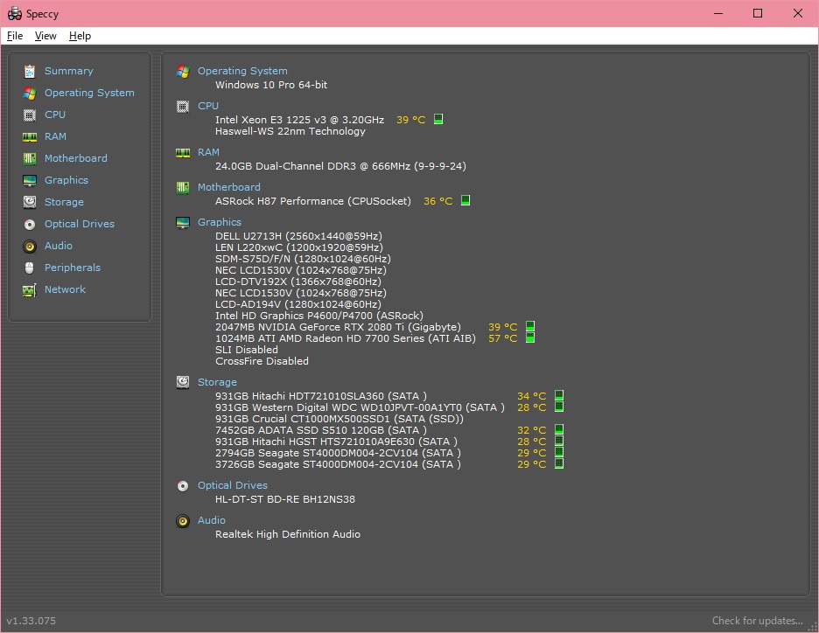Viewport: 819px width, 633px height.
Task: Click the motherboard temperature indicator beside 36 °C
Action: pyautogui.click(x=465, y=200)
